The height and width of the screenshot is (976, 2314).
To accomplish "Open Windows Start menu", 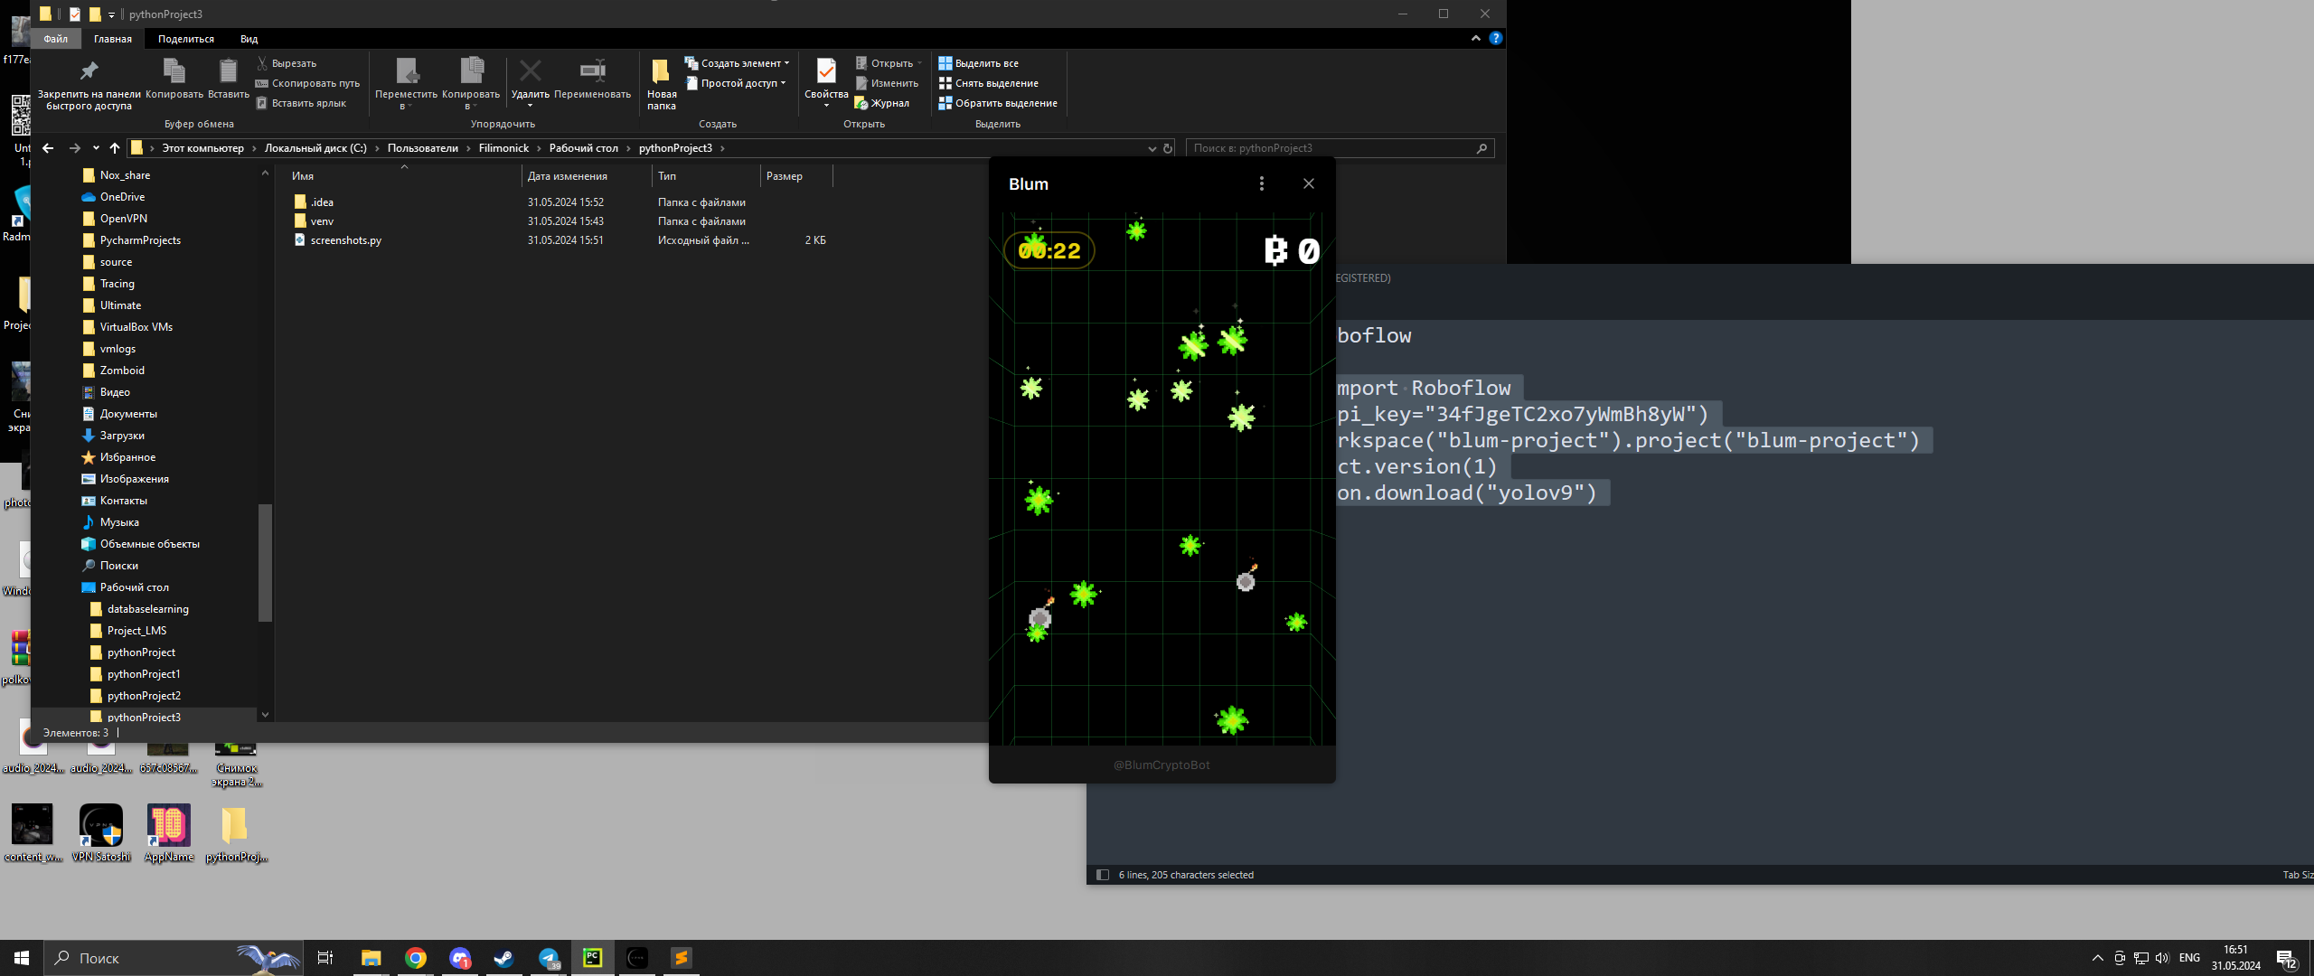I will coord(22,958).
